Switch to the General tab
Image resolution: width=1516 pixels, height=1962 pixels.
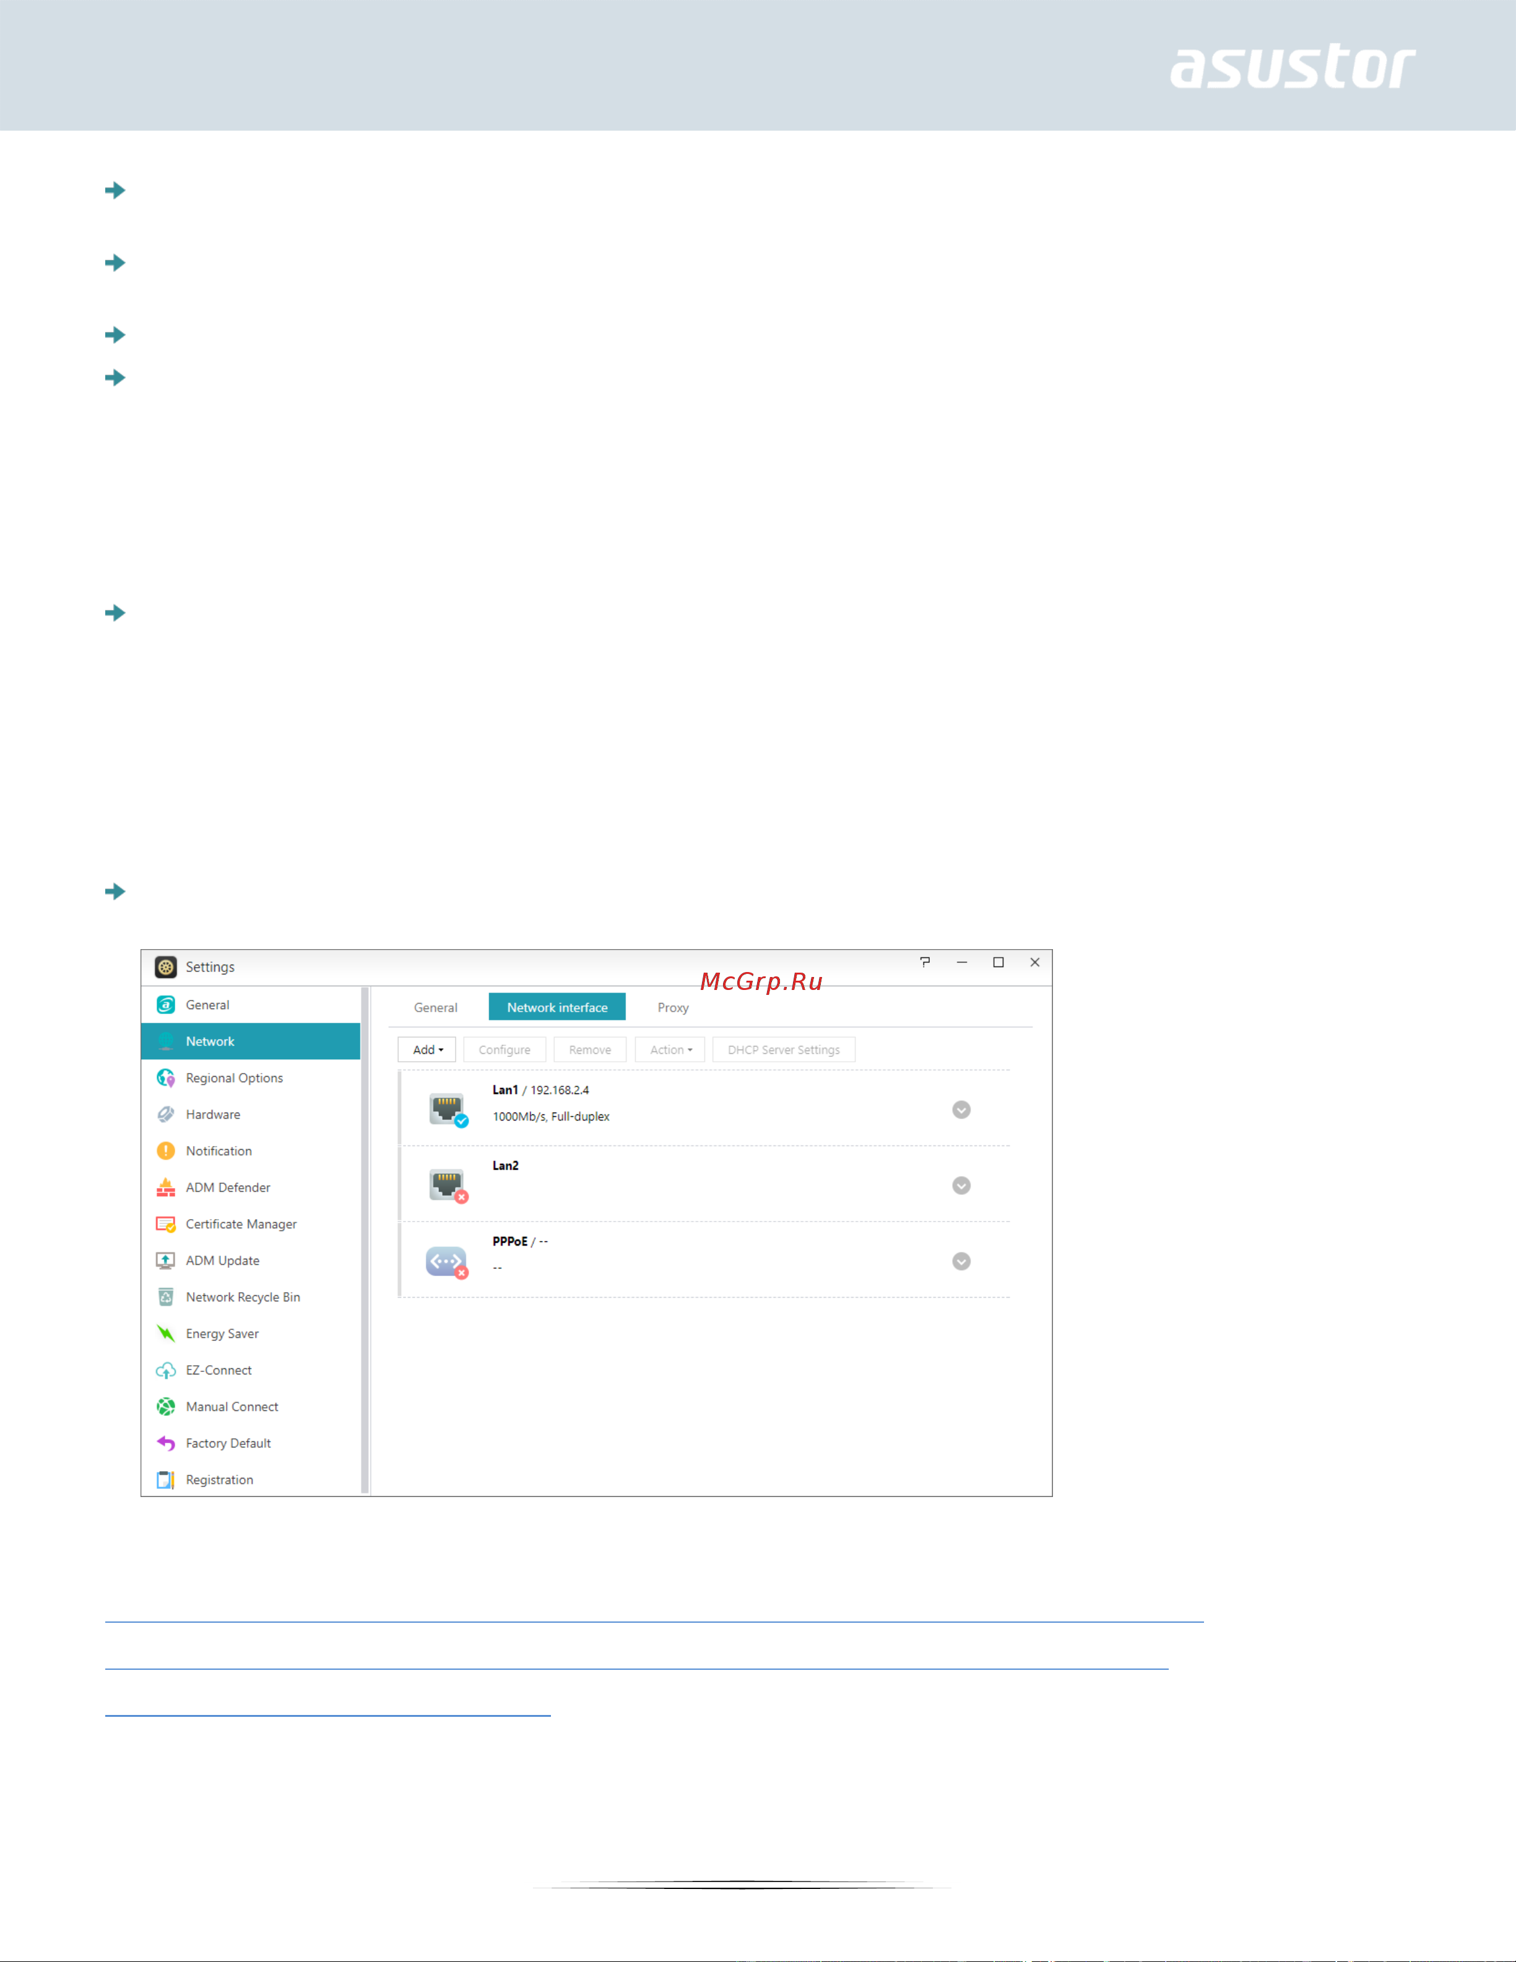tap(436, 1007)
